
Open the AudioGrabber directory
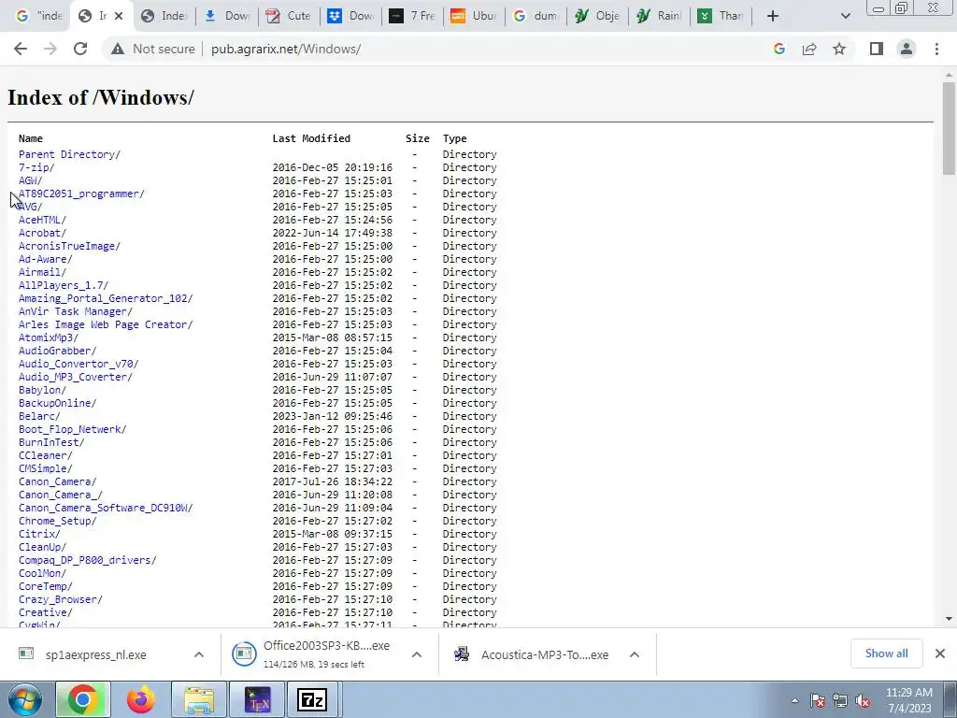point(57,351)
